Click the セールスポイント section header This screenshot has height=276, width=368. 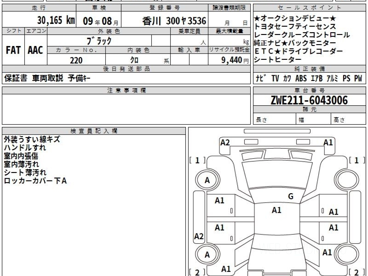[x=310, y=8]
